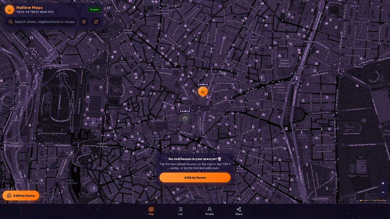The width and height of the screenshot is (390, 219).
Task: Click the search magnifier icon
Action: (x=11, y=22)
